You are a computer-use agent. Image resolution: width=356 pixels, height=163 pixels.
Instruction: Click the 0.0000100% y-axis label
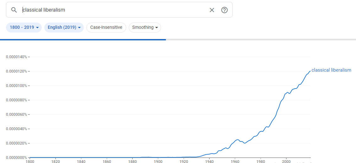click(x=17, y=86)
